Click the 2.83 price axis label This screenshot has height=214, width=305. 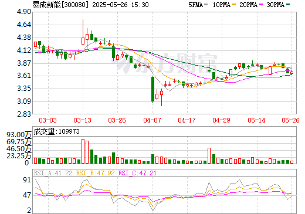point(24,114)
